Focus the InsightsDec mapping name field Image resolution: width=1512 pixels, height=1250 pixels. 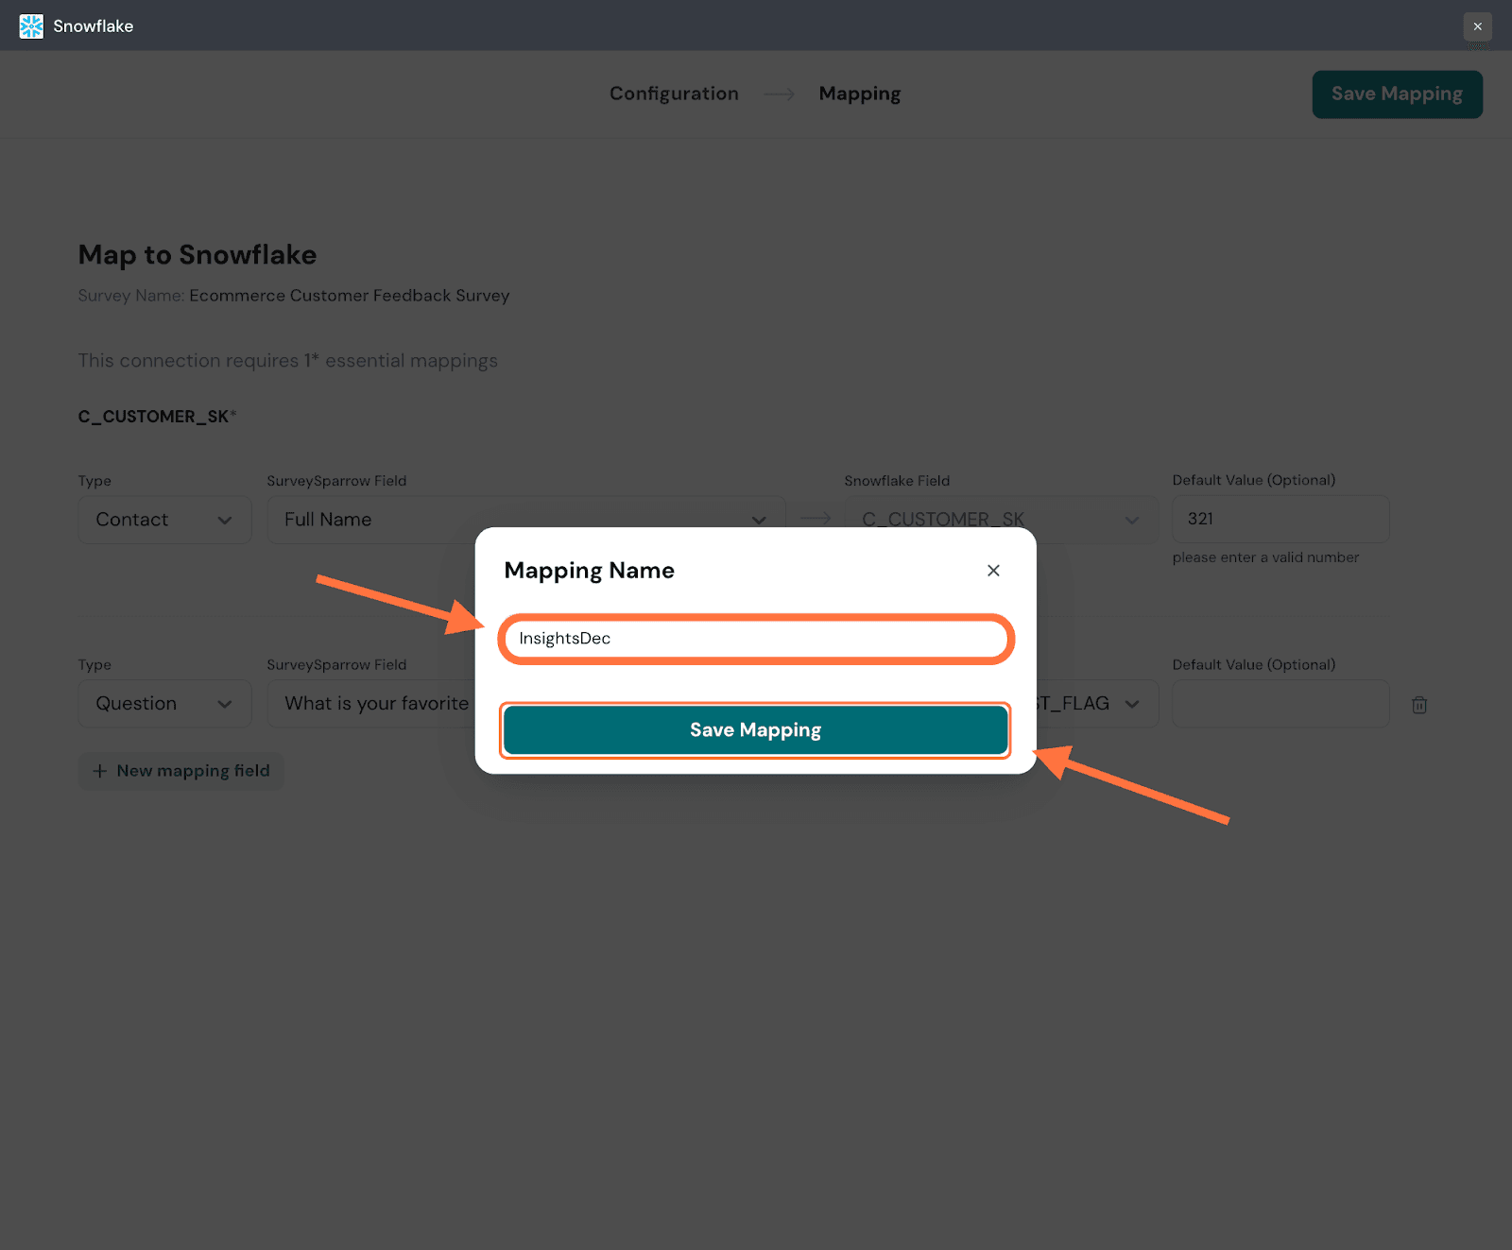tap(755, 639)
